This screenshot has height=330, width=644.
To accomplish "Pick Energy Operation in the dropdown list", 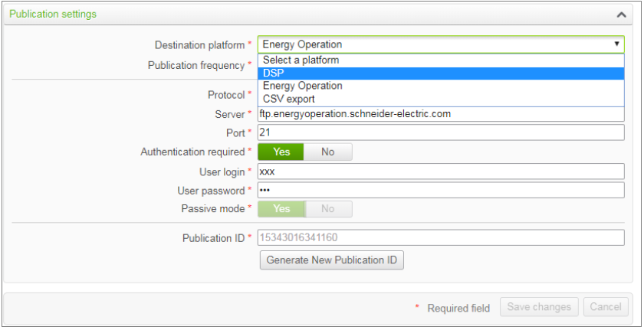I will click(441, 86).
